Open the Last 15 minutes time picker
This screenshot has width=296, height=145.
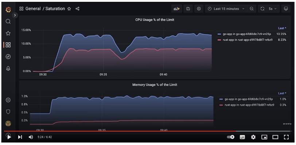226,9
